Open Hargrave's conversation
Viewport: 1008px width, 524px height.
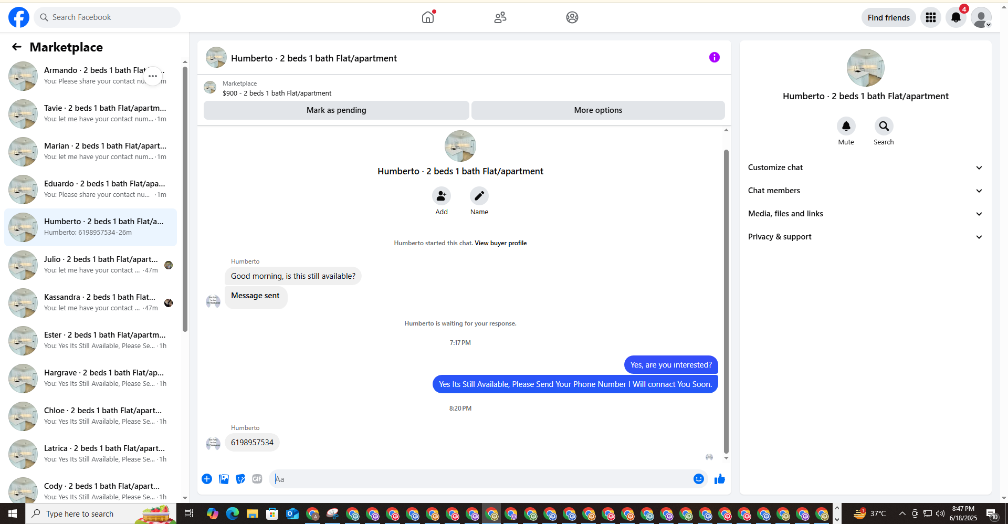pos(90,379)
